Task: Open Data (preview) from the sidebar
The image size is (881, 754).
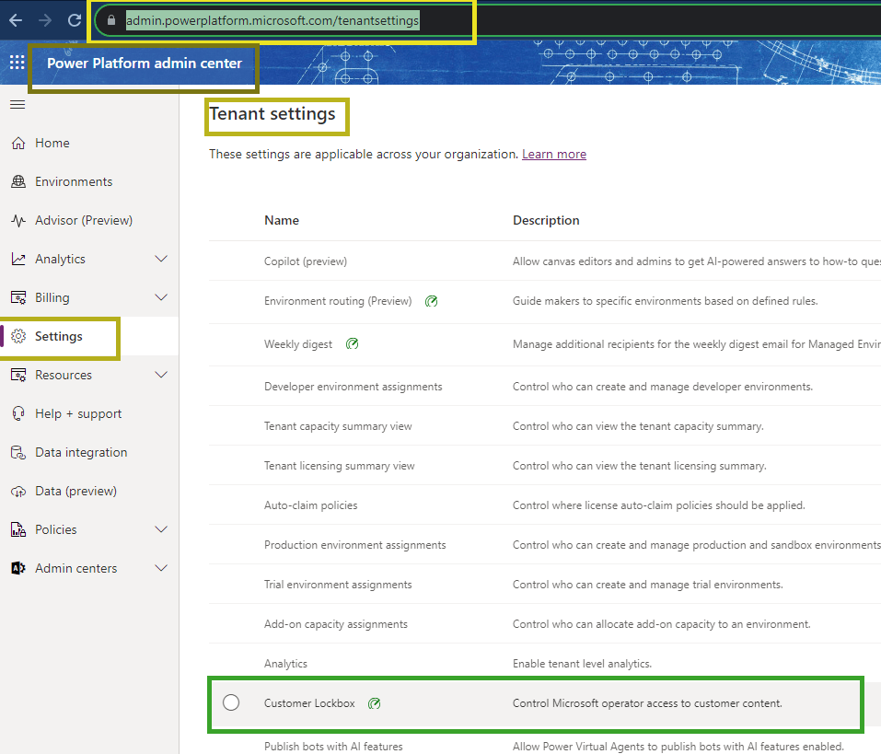Action: coord(75,491)
